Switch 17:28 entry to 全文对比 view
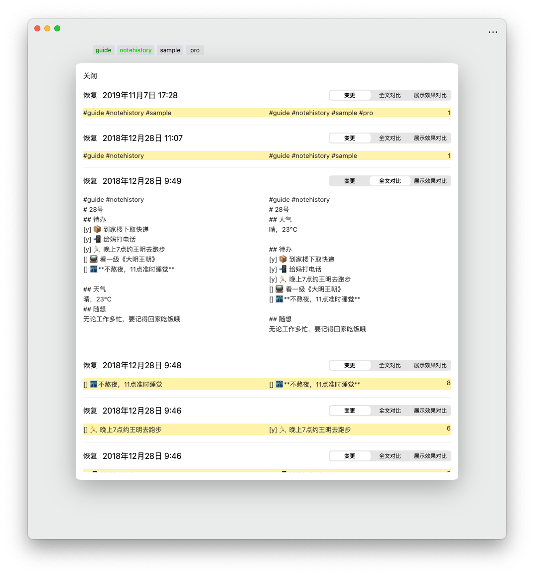 click(390, 95)
